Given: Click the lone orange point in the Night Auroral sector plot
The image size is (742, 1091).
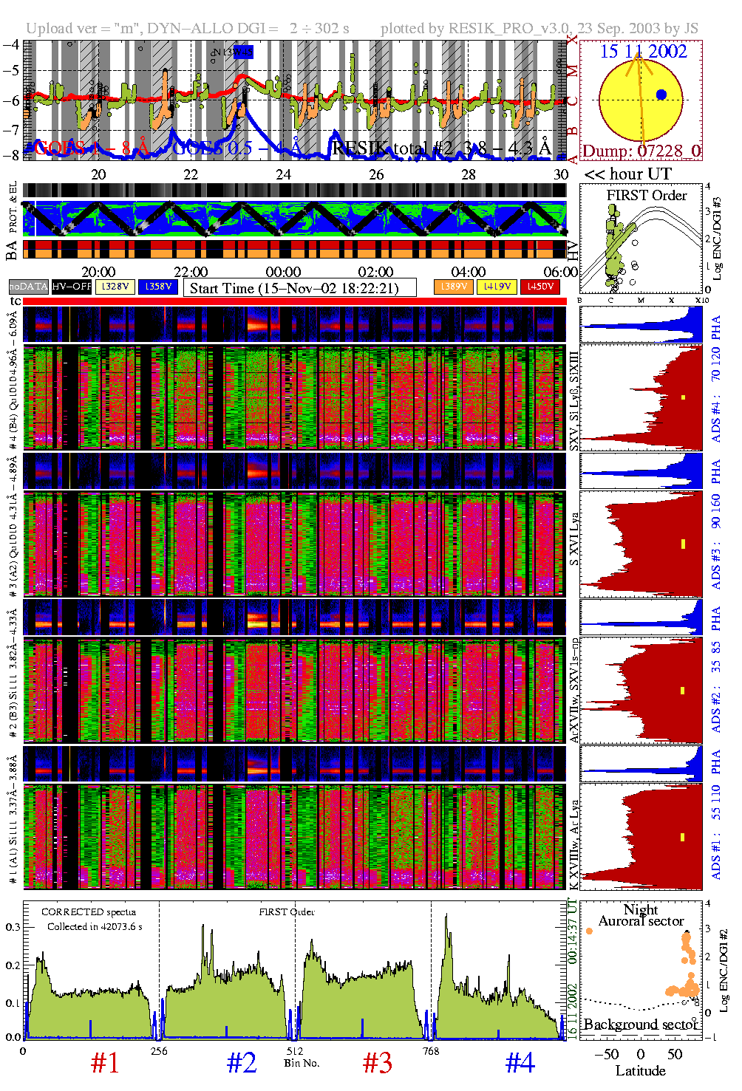Looking at the screenshot, I should point(589,931).
